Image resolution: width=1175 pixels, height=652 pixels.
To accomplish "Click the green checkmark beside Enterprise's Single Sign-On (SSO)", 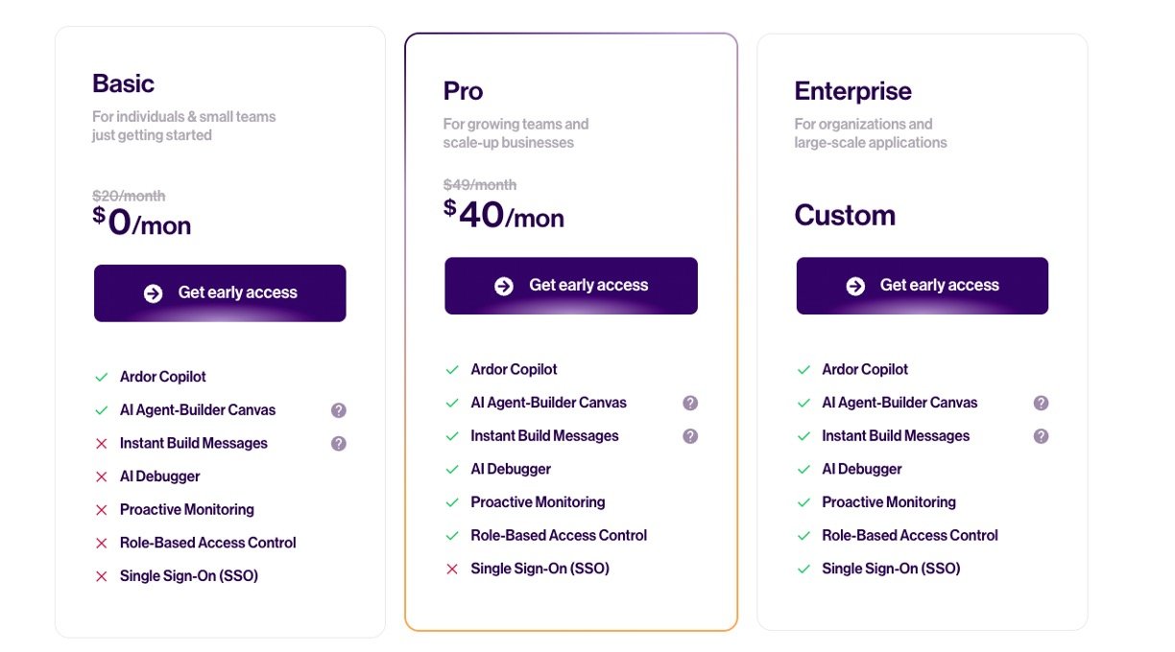I will [803, 570].
